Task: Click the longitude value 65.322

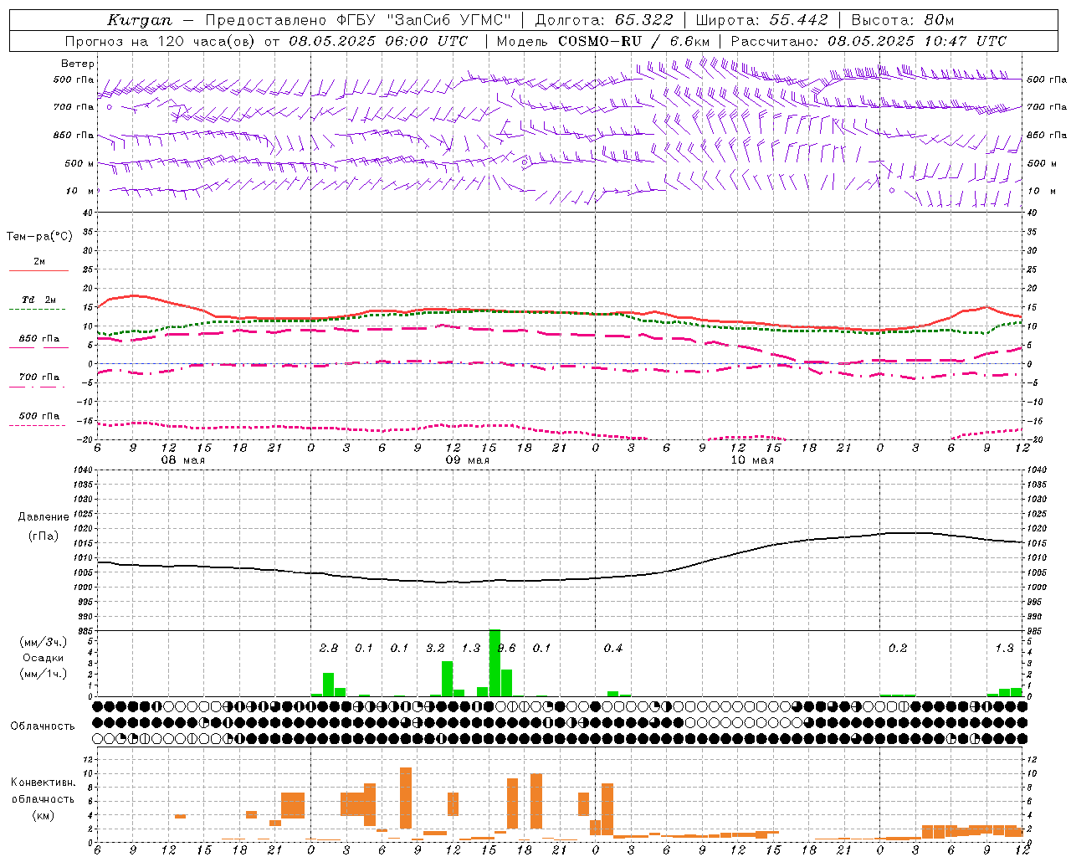Action: click(643, 20)
